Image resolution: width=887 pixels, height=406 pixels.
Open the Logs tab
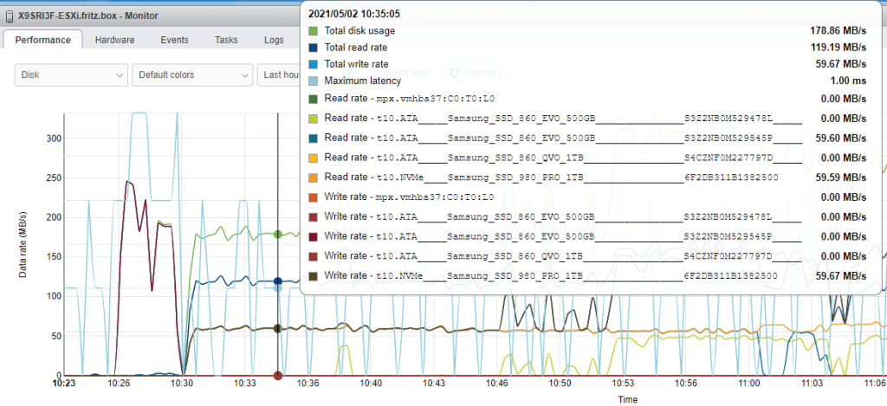[x=274, y=40]
